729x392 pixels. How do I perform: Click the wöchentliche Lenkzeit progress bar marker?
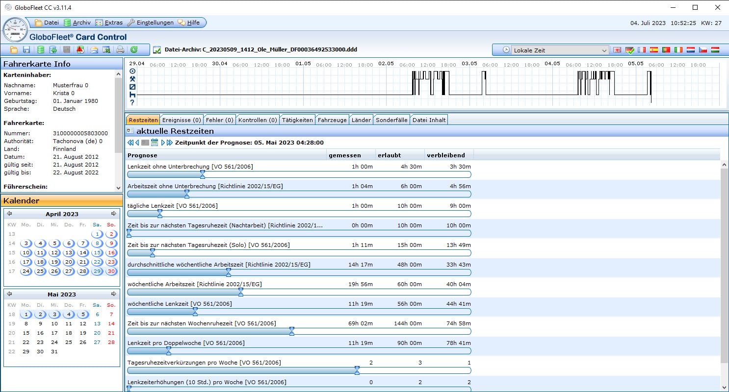click(x=195, y=311)
